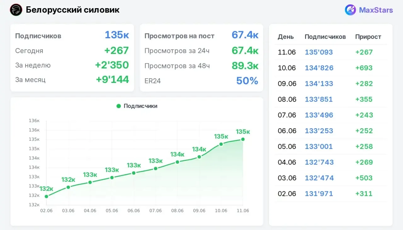Click the ER24 label
Screen dimensions: 403x230
tap(153, 81)
